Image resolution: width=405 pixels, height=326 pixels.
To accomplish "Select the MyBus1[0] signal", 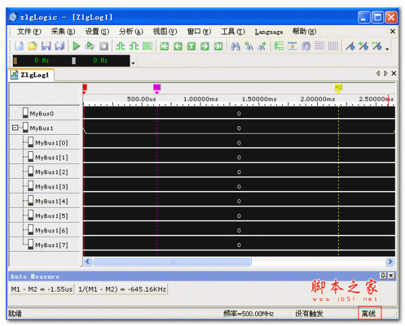I will click(x=45, y=142).
